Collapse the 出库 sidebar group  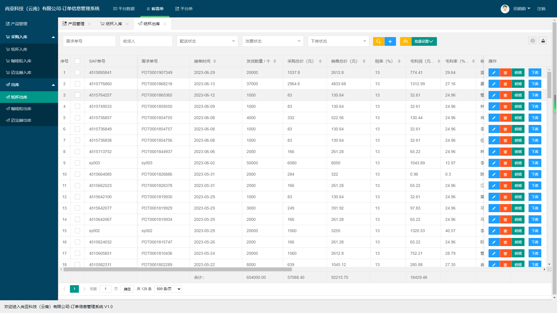click(x=29, y=85)
